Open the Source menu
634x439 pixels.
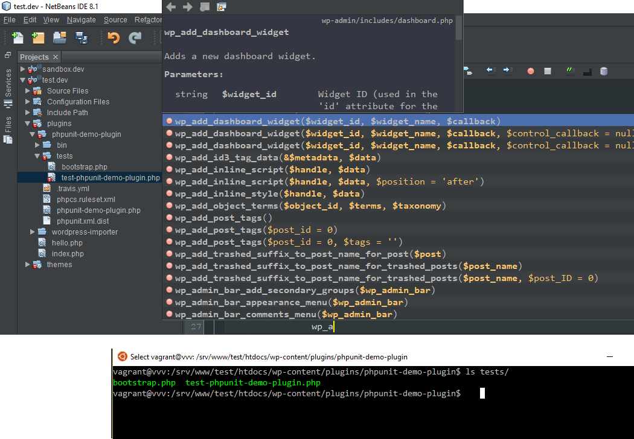[x=115, y=20]
